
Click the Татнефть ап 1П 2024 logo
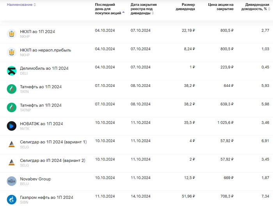click(x=12, y=107)
